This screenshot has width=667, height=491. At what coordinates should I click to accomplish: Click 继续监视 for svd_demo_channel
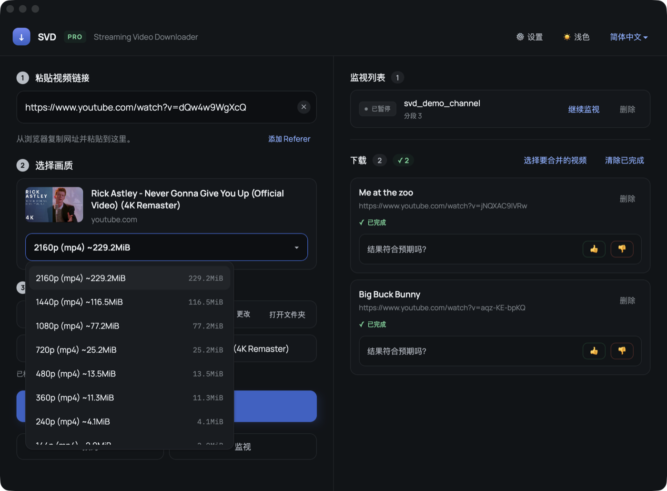coord(584,109)
